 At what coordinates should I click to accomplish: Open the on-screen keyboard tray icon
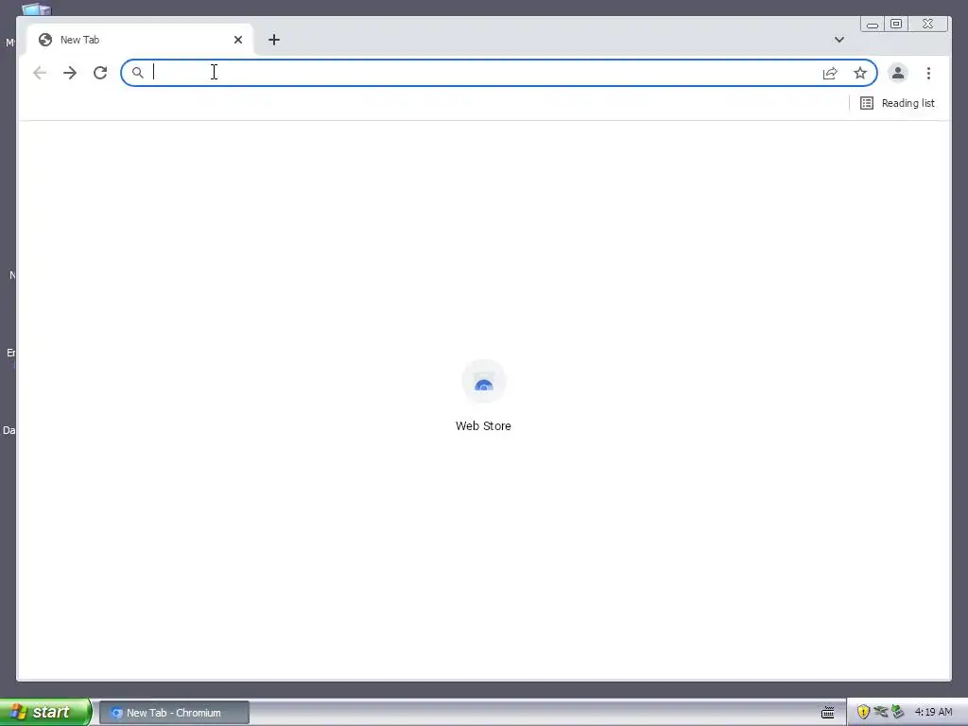[828, 713]
